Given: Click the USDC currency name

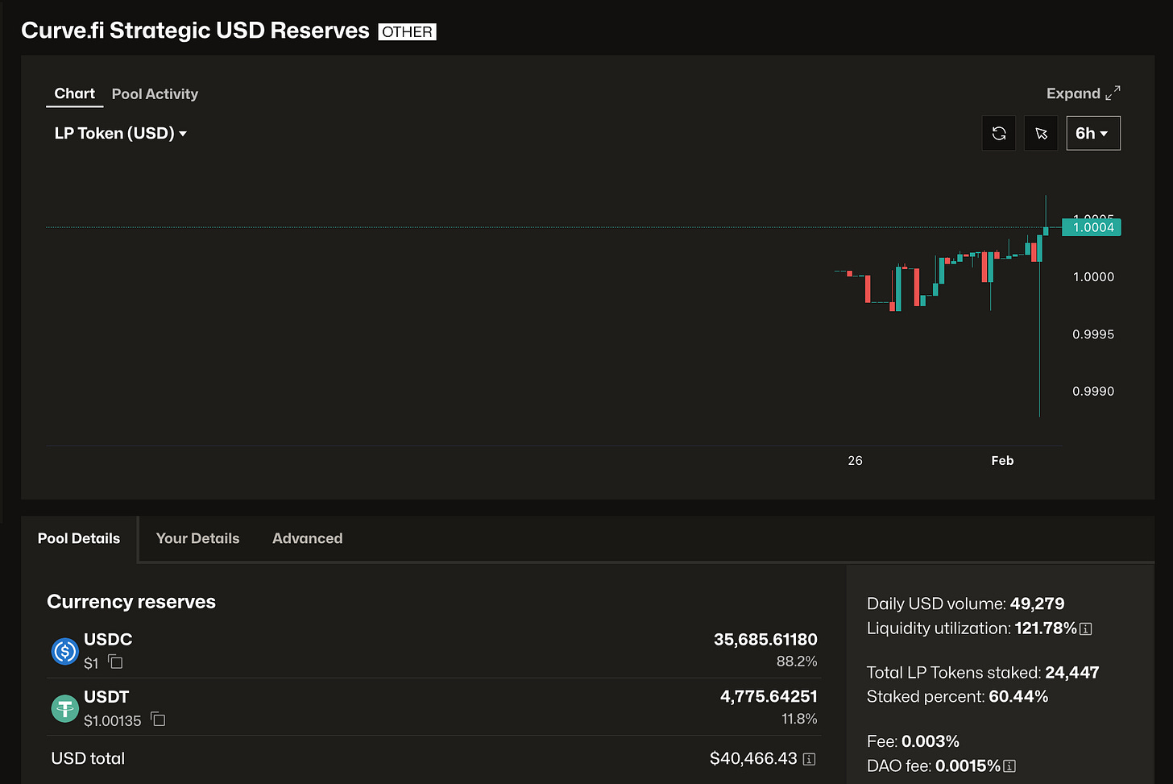Looking at the screenshot, I should [x=108, y=639].
